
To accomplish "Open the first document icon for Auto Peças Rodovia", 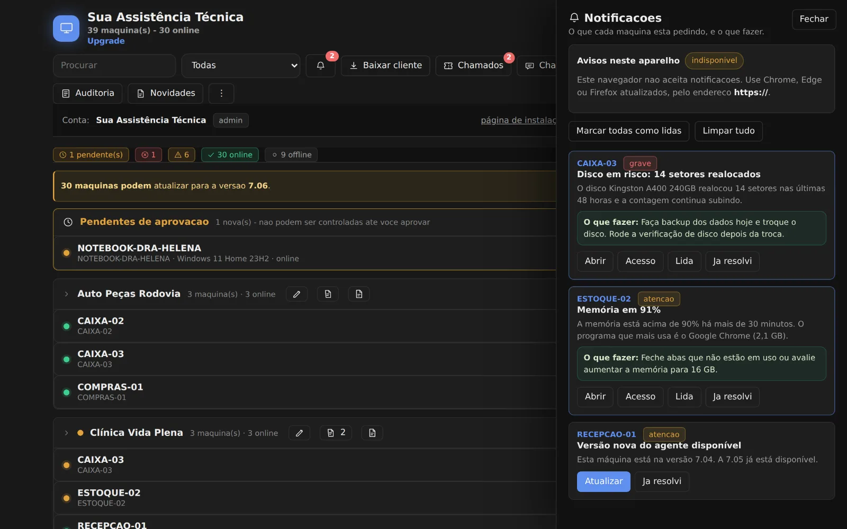I will pyautogui.click(x=328, y=294).
